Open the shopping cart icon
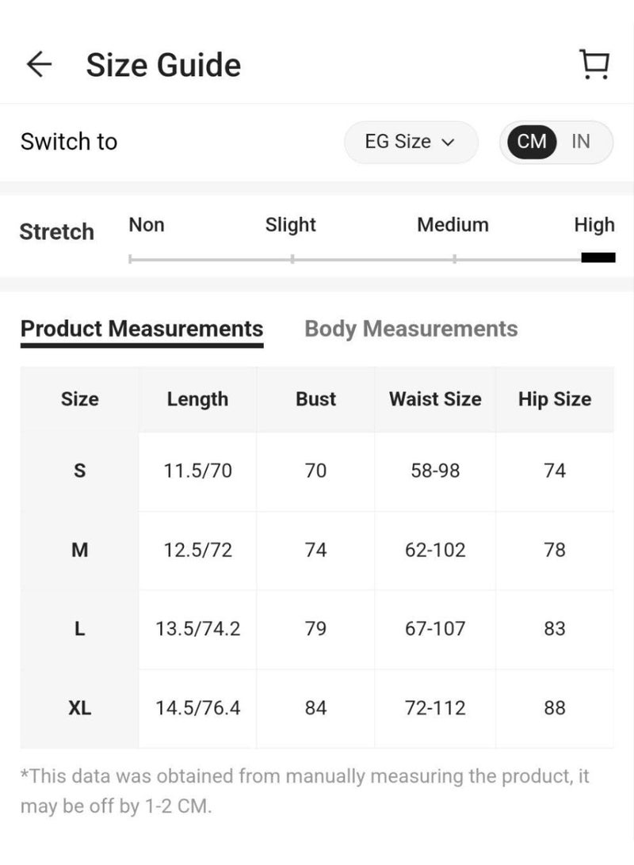 coord(595,64)
